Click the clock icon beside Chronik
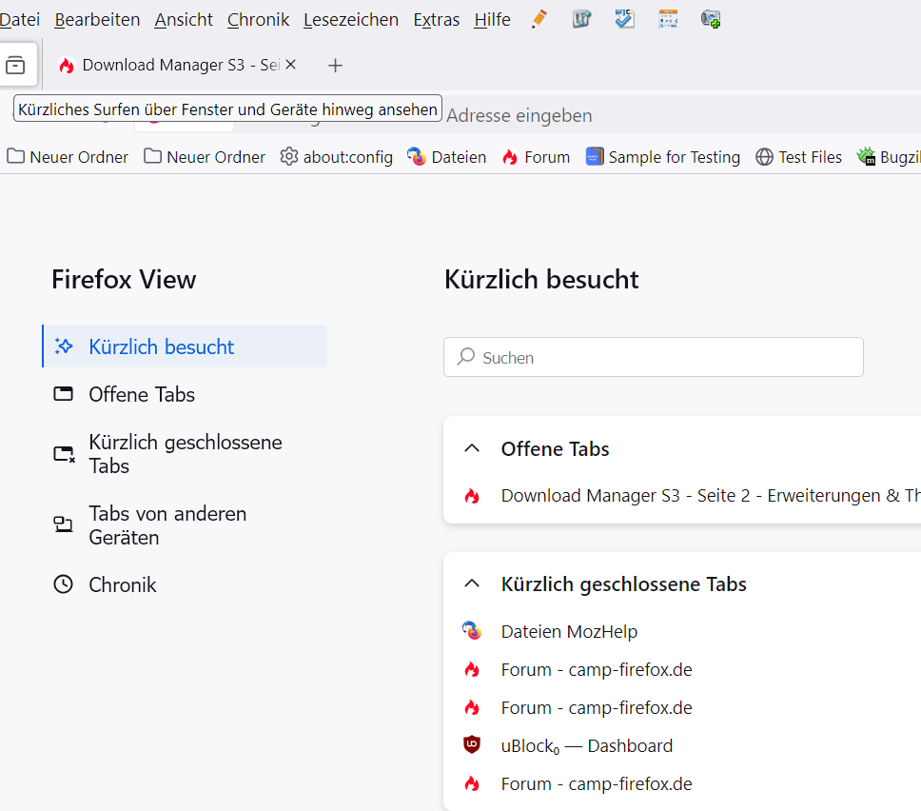921x811 pixels. [64, 584]
